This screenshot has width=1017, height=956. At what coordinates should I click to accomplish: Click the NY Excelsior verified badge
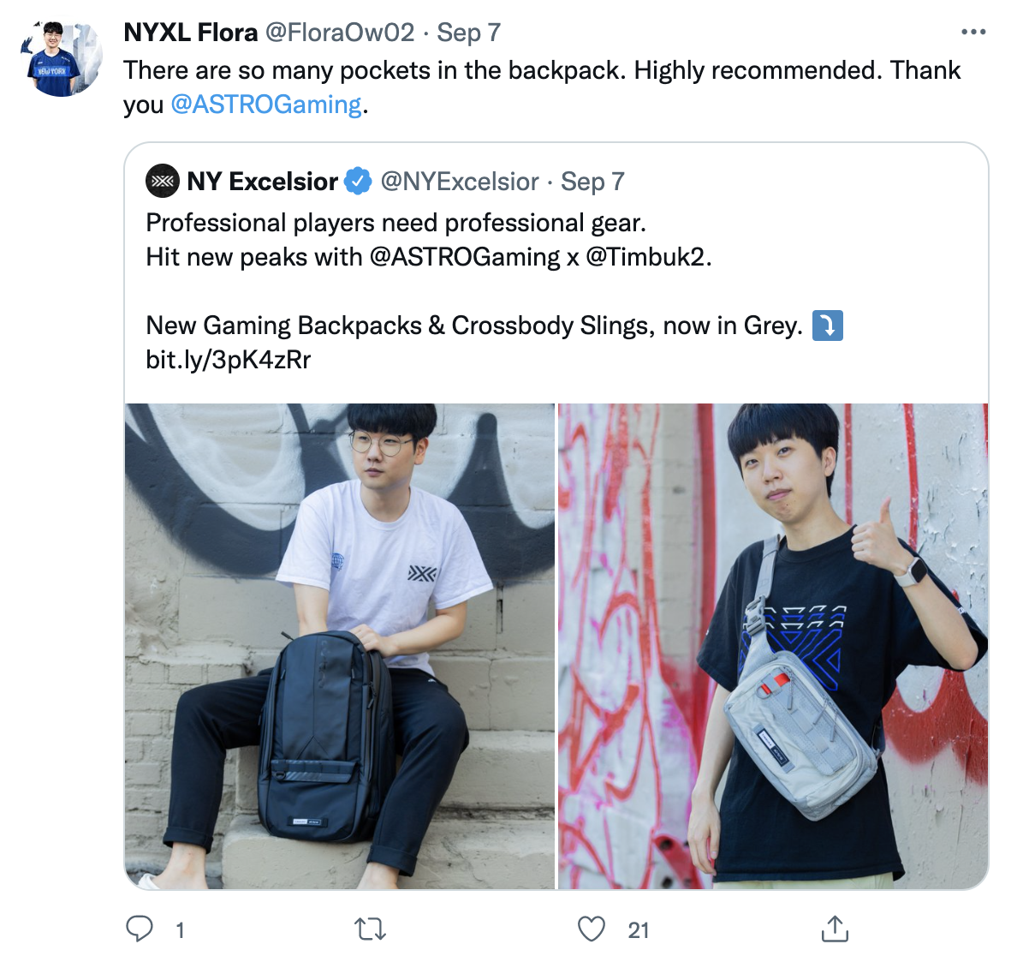click(357, 181)
